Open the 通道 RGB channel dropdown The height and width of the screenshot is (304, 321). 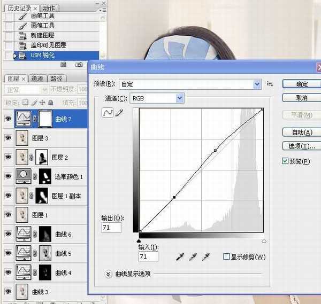pos(180,98)
